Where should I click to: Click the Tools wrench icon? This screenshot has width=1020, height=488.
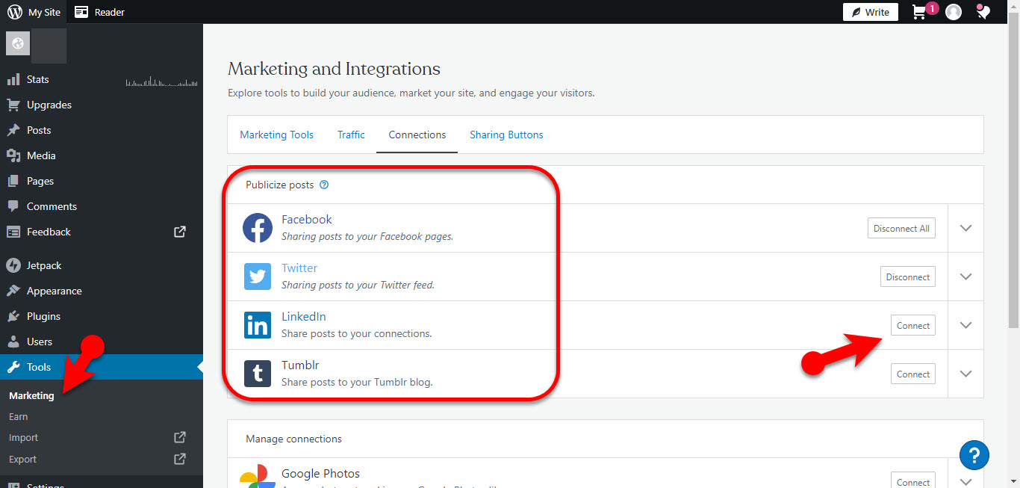[13, 367]
